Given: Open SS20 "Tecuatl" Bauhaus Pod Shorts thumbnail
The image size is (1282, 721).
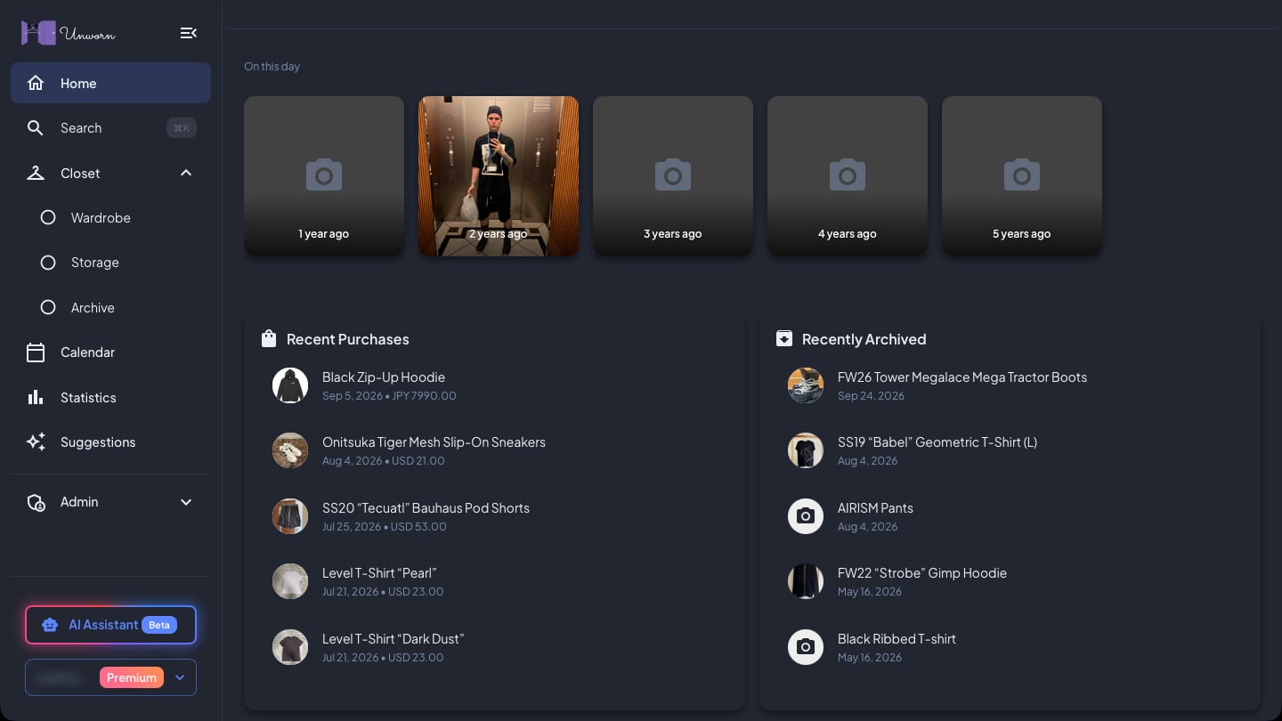Looking at the screenshot, I should pos(290,516).
